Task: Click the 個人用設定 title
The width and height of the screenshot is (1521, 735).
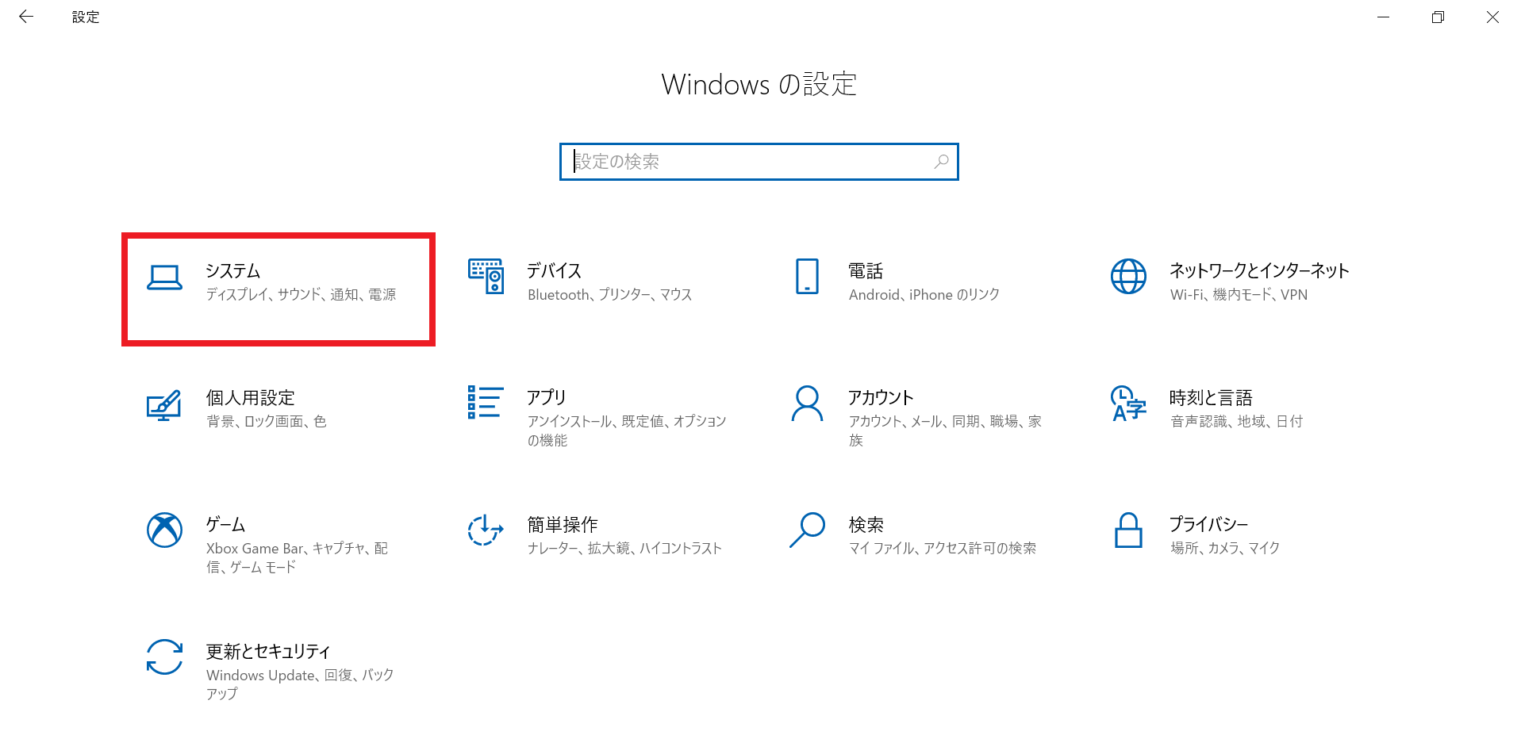Action: click(x=250, y=398)
